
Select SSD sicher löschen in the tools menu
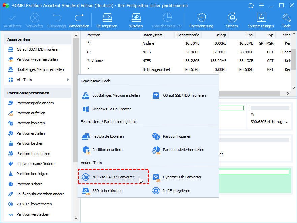pyautogui.click(x=102, y=191)
